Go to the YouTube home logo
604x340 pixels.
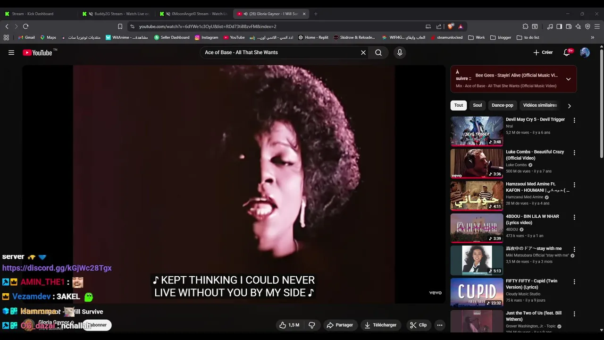click(38, 52)
